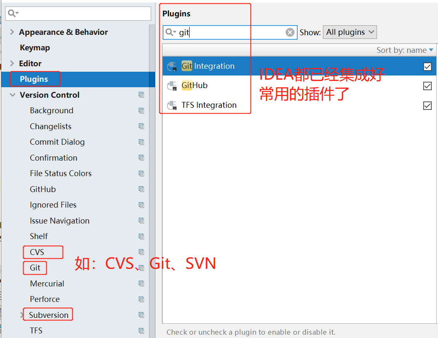Open File Status Colors settings

61,174
